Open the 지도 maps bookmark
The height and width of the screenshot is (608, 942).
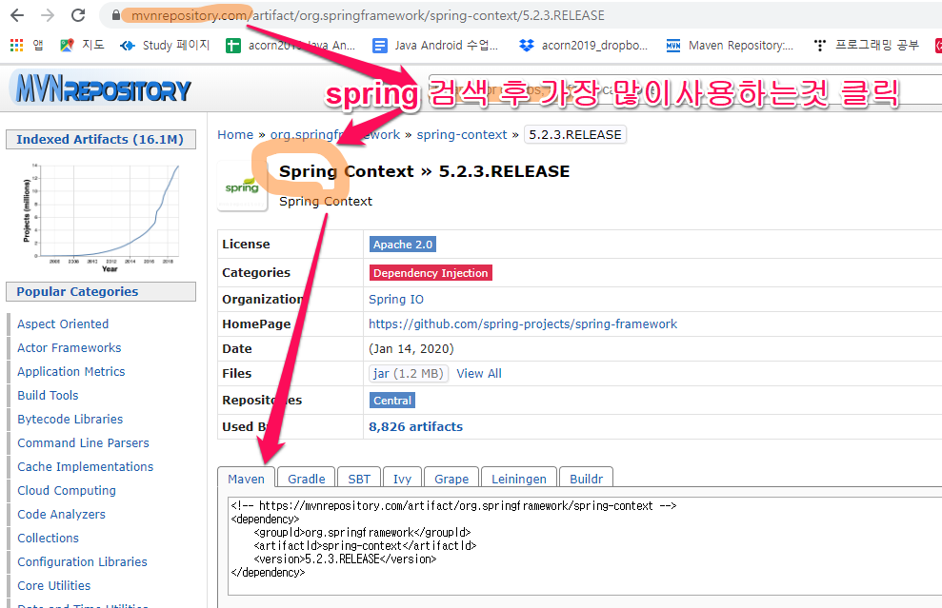pyautogui.click(x=82, y=45)
